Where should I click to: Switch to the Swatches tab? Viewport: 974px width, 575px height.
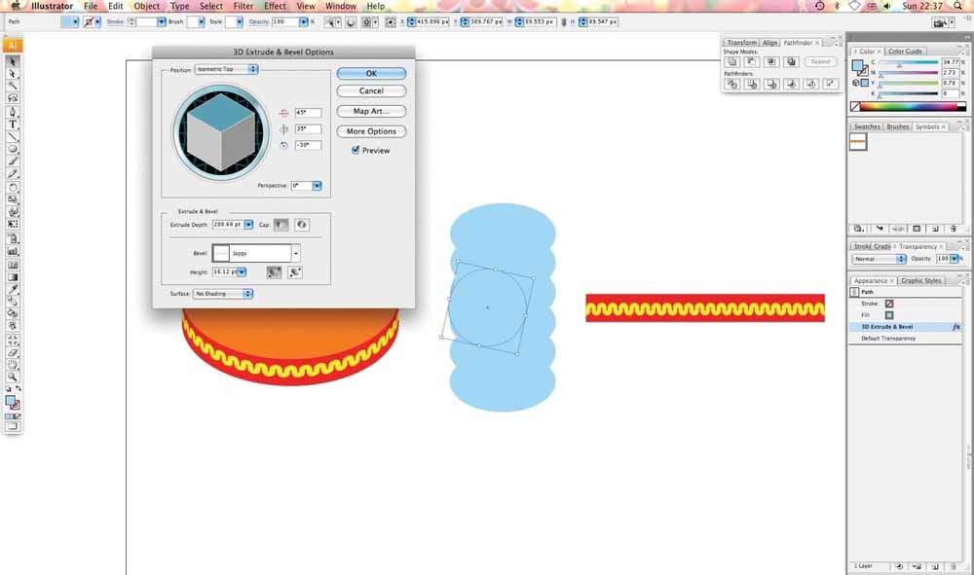pos(867,126)
